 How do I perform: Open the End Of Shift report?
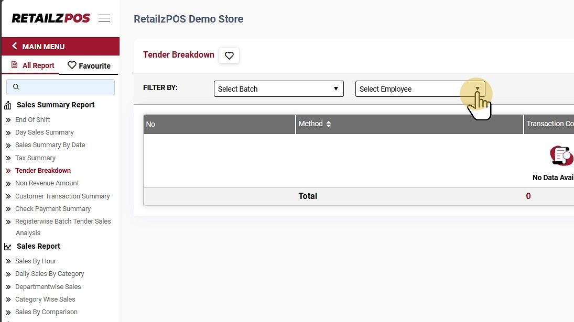[x=33, y=119]
